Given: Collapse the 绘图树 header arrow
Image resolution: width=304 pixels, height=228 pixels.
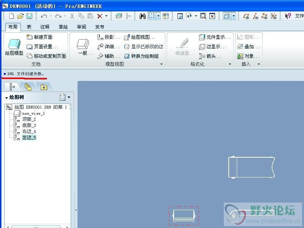Looking at the screenshot, I should pyautogui.click(x=6, y=98).
